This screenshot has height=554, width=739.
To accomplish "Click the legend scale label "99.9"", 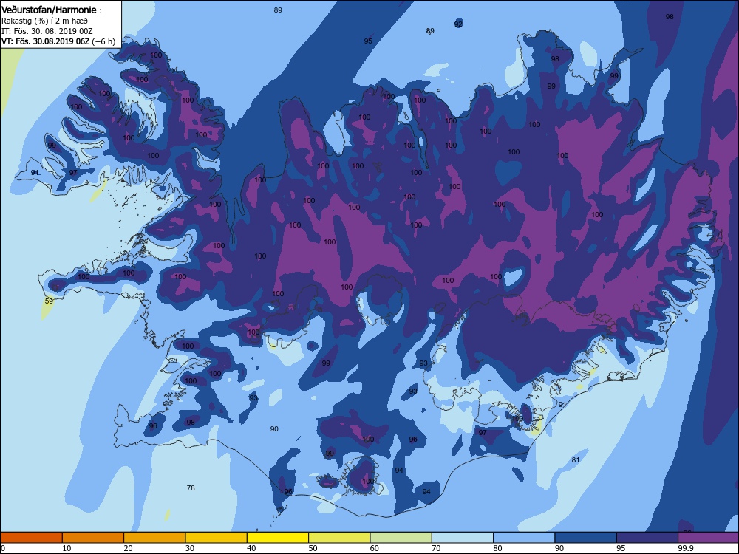I will [x=685, y=548].
